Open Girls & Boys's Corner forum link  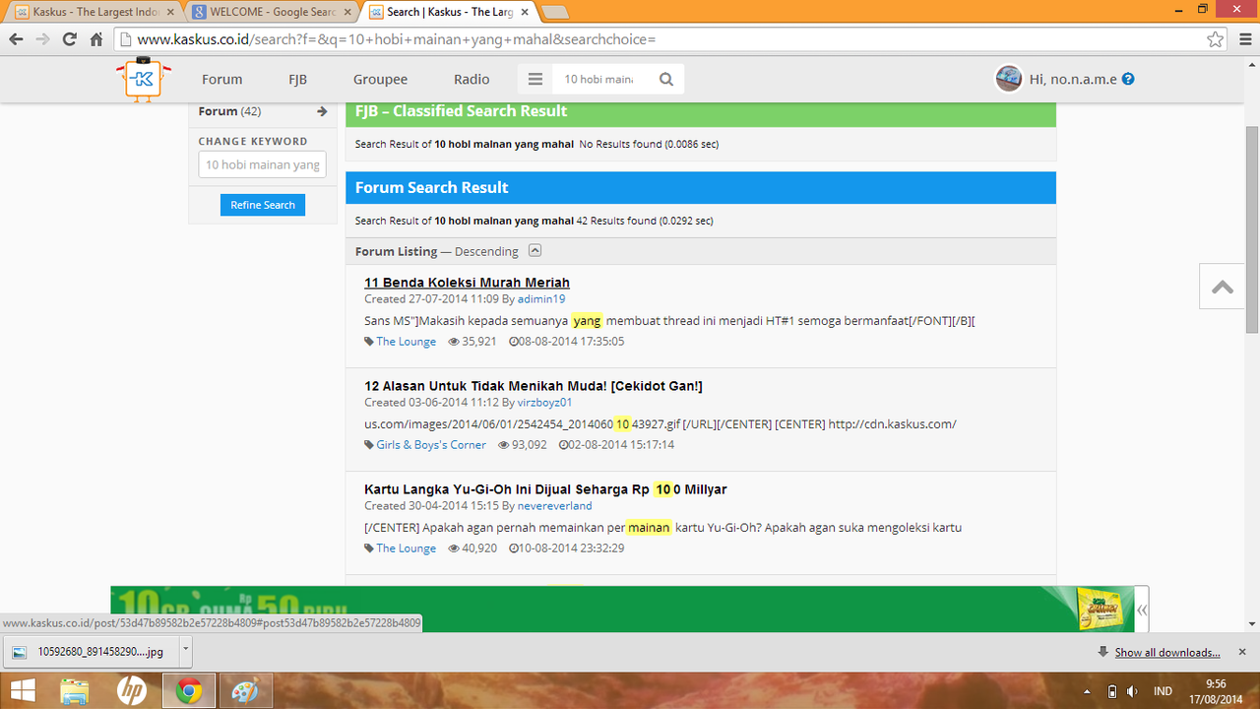point(431,445)
